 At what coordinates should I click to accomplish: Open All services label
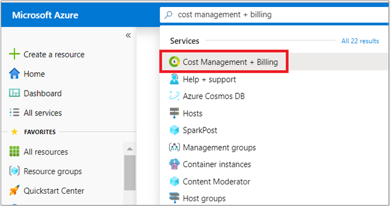43,113
